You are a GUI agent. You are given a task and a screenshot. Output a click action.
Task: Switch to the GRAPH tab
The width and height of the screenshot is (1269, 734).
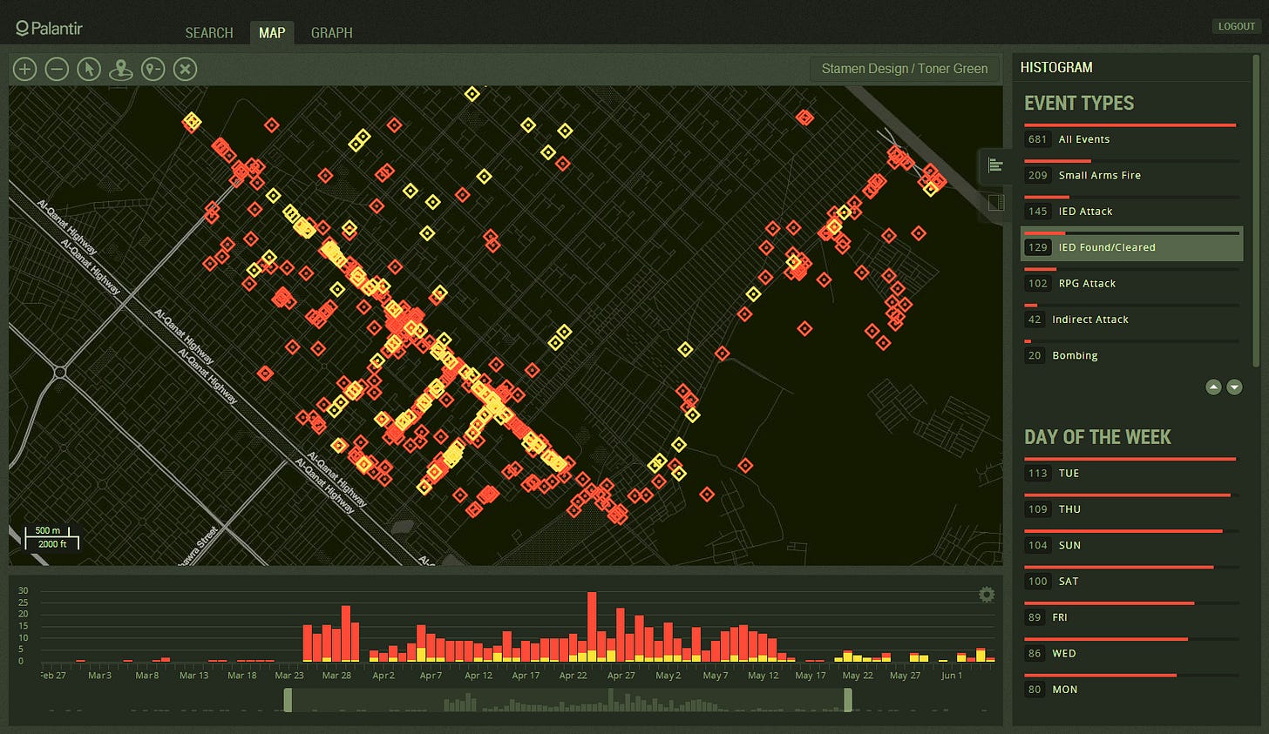tap(331, 32)
